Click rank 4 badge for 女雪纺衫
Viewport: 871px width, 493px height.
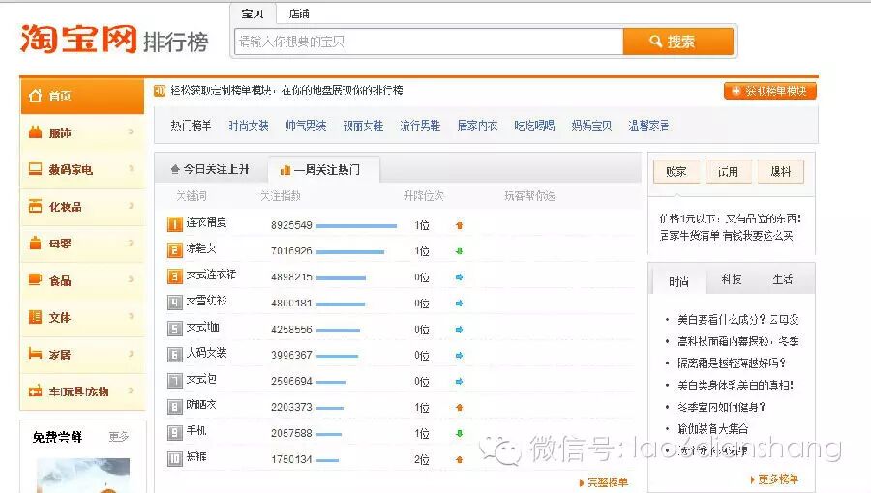(x=174, y=303)
